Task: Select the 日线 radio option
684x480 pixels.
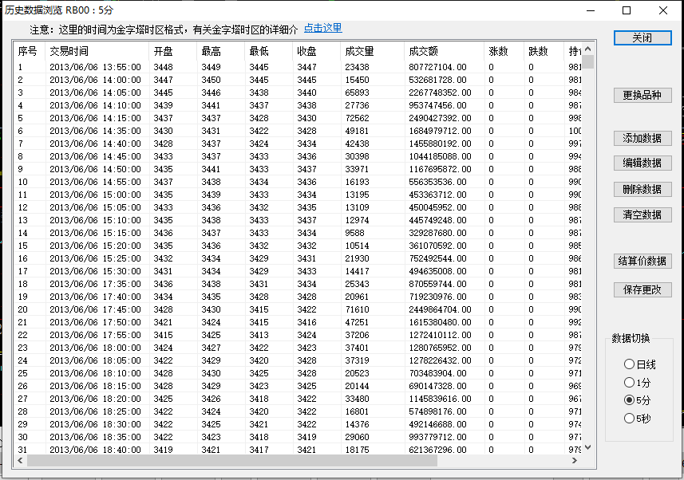Action: coord(630,364)
